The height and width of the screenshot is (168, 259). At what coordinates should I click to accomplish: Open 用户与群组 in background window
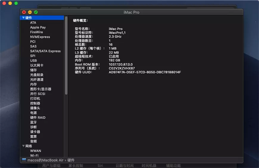[51, 166]
